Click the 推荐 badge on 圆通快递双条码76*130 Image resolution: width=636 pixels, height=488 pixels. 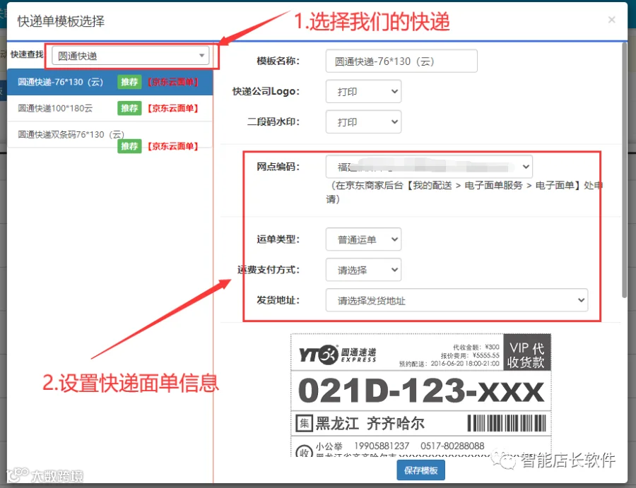coord(129,146)
